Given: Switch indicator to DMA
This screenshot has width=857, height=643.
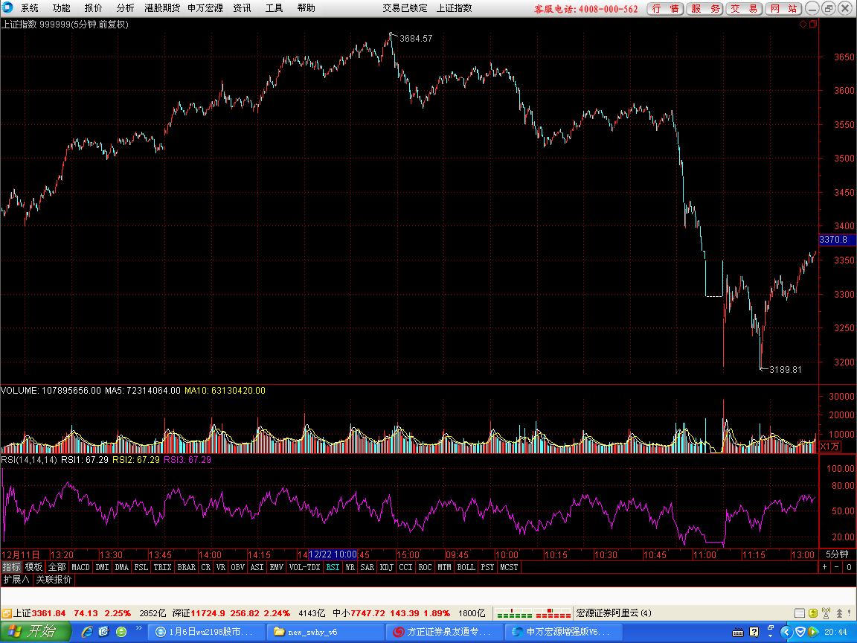Looking at the screenshot, I should [x=122, y=567].
